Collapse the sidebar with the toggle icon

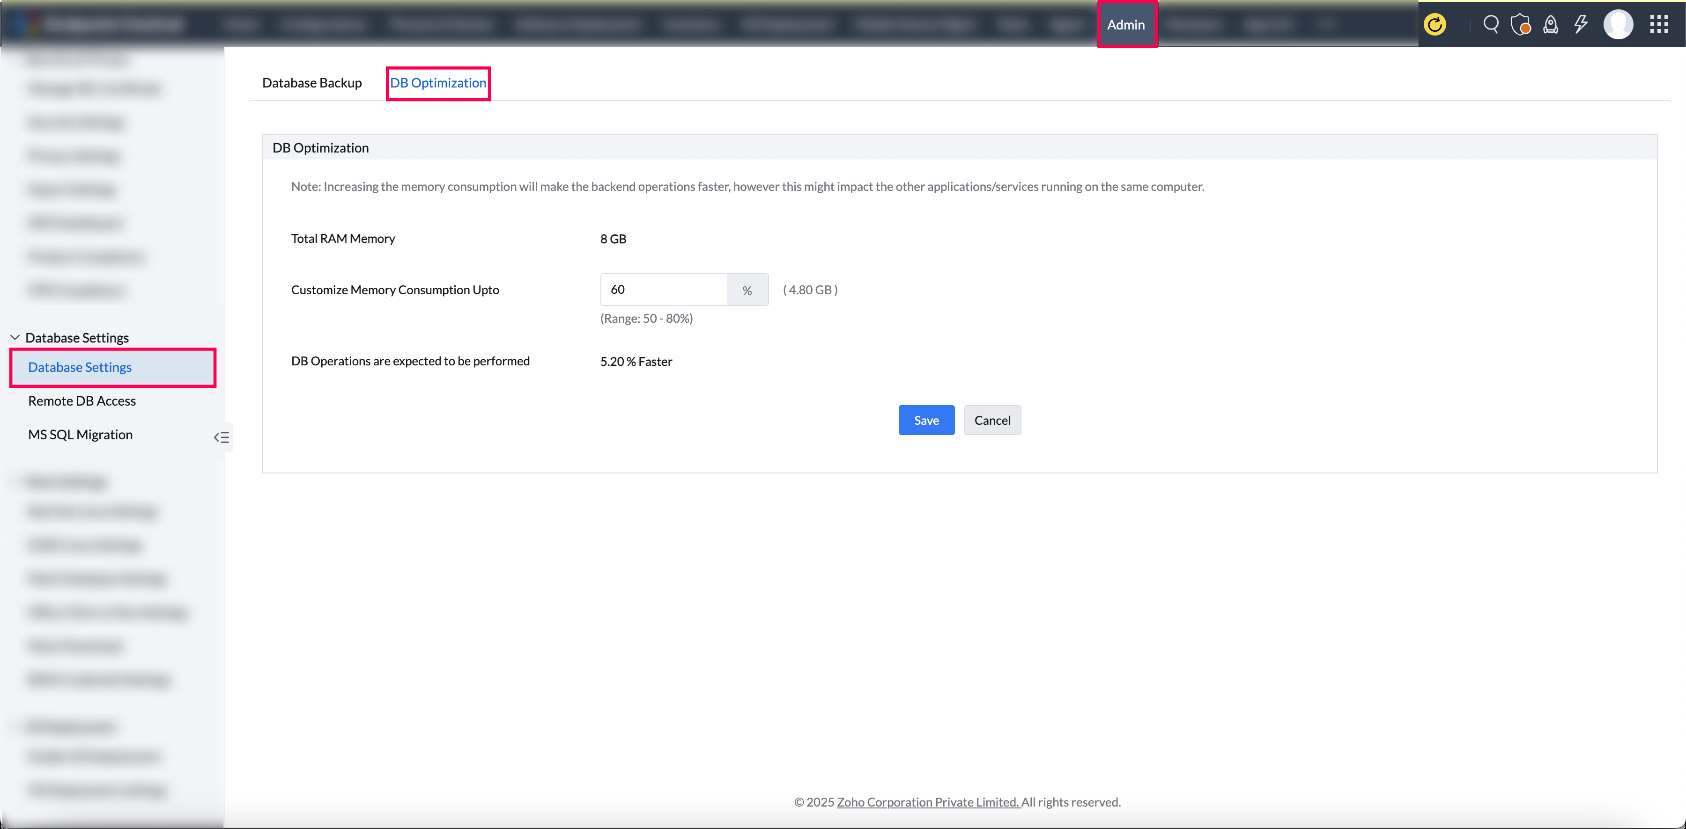(x=221, y=437)
